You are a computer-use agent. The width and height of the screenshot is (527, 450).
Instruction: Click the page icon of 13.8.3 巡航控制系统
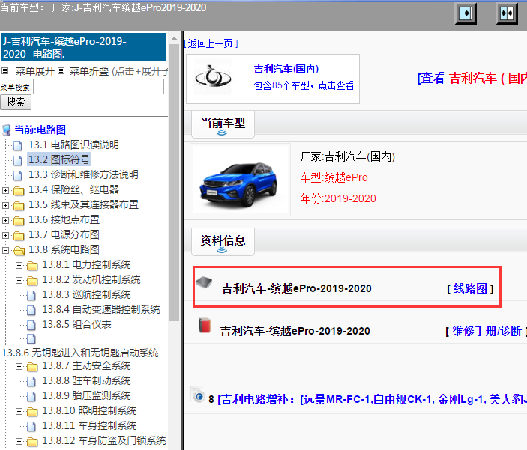31,295
